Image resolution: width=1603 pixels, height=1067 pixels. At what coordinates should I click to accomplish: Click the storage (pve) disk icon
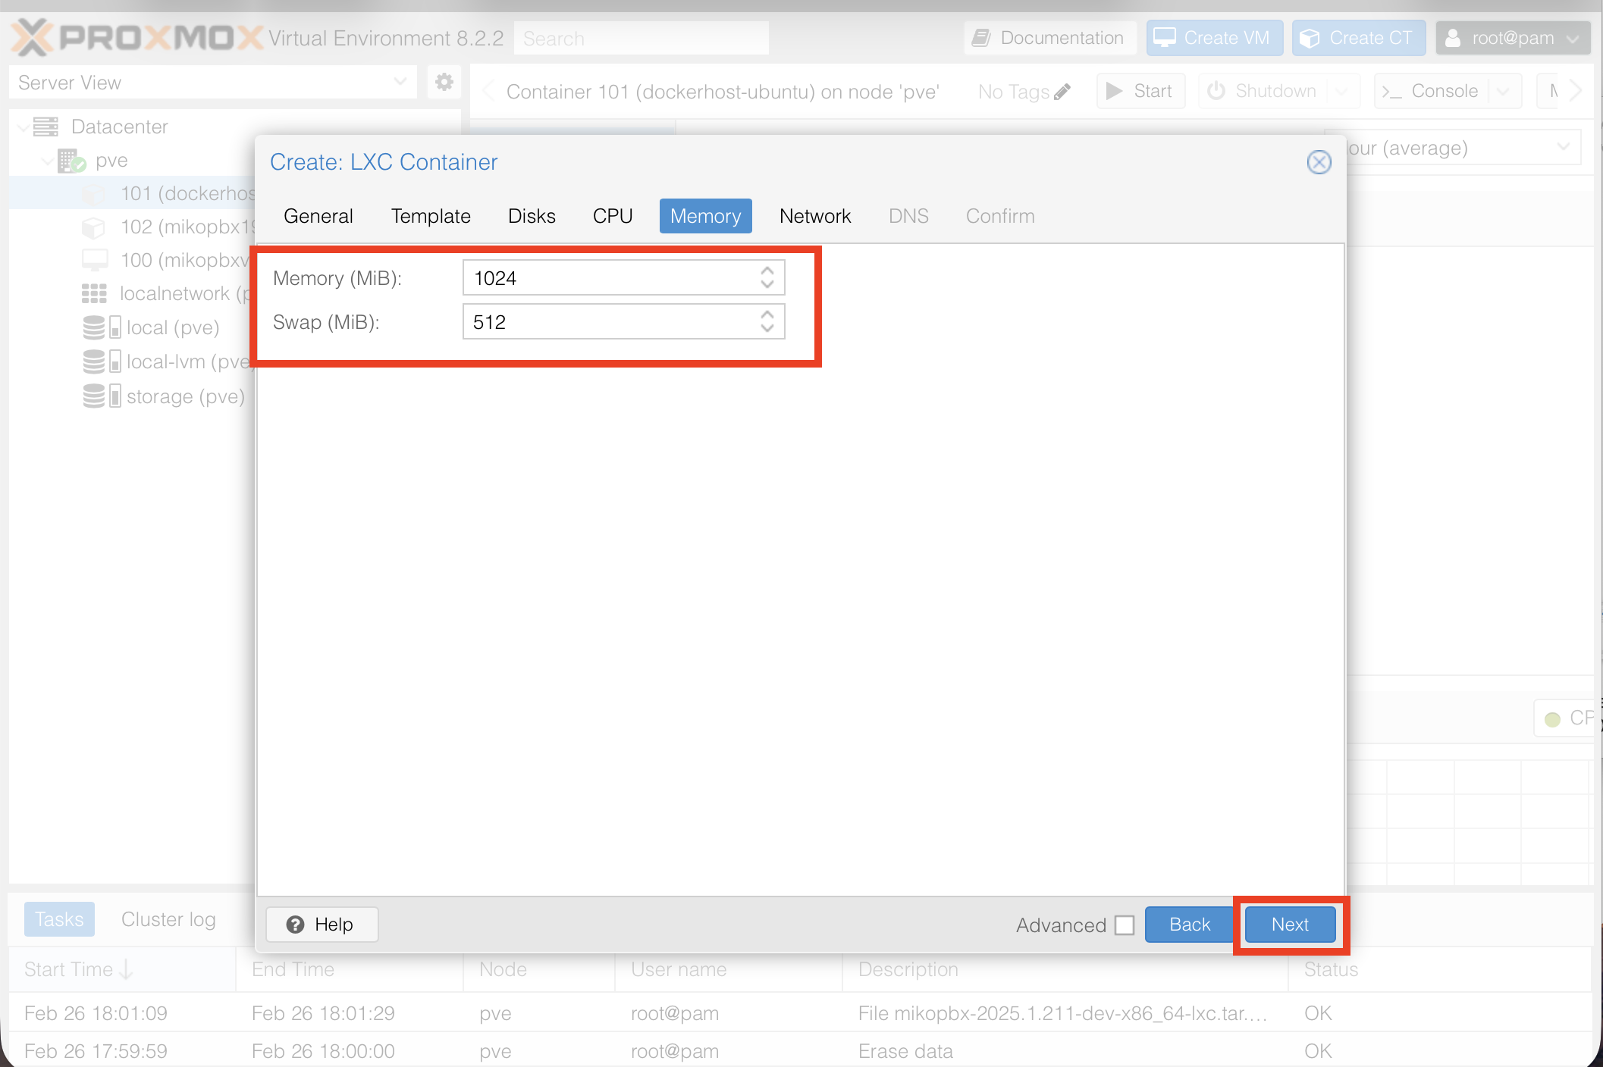(x=94, y=396)
